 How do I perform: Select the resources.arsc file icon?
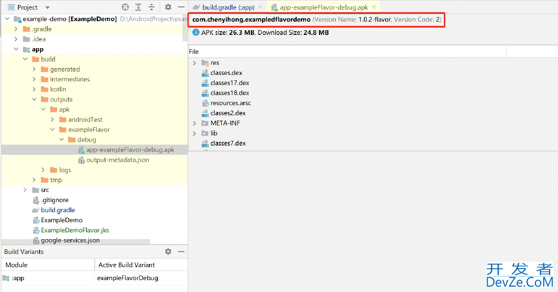(205, 103)
